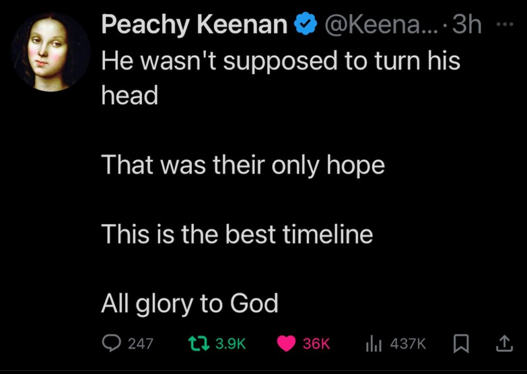Click the 36K likes count

click(x=316, y=344)
